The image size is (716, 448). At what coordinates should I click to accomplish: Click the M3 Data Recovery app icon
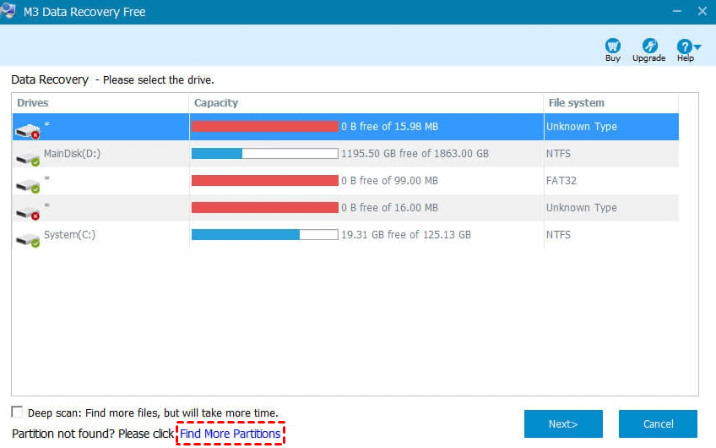coord(8,11)
